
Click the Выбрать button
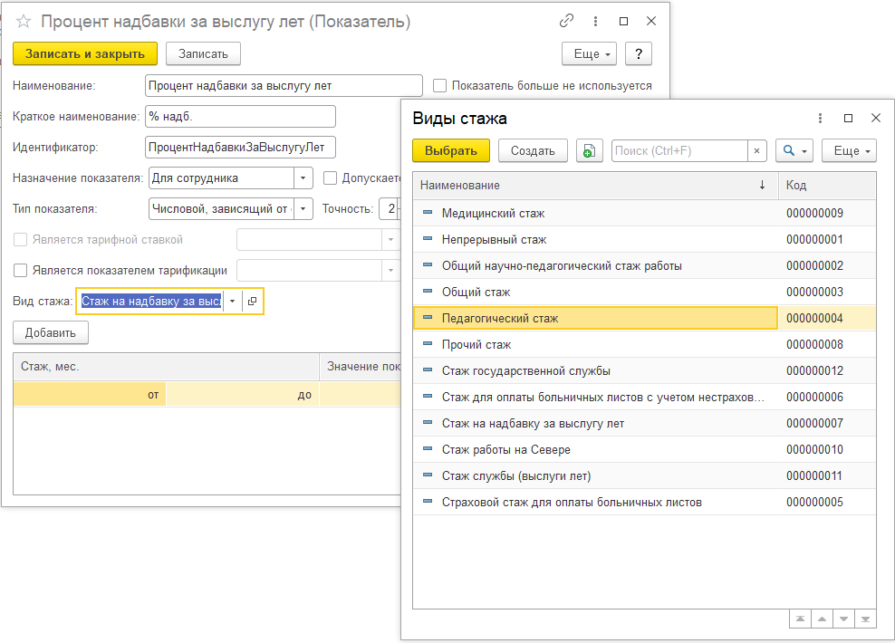point(451,150)
